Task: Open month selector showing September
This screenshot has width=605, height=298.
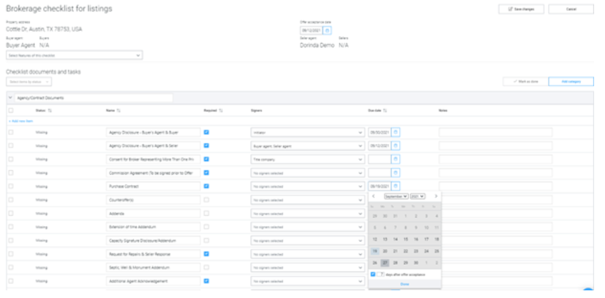Action: 396,196
